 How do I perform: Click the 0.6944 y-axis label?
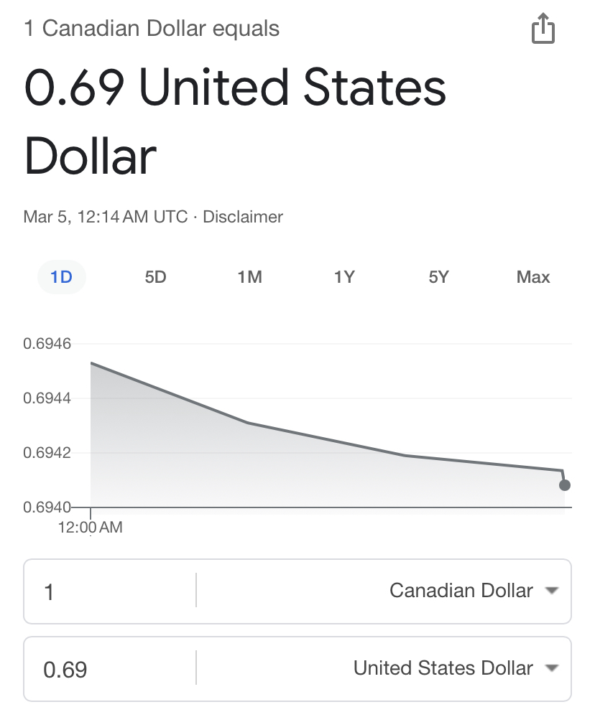point(47,398)
